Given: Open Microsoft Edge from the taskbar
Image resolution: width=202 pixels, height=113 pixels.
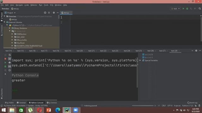Looking at the screenshot, I should pos(58,110).
